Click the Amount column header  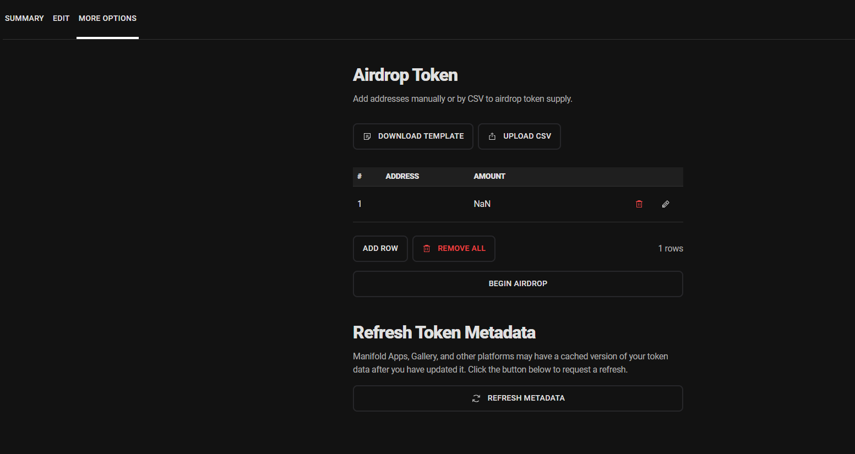point(489,177)
